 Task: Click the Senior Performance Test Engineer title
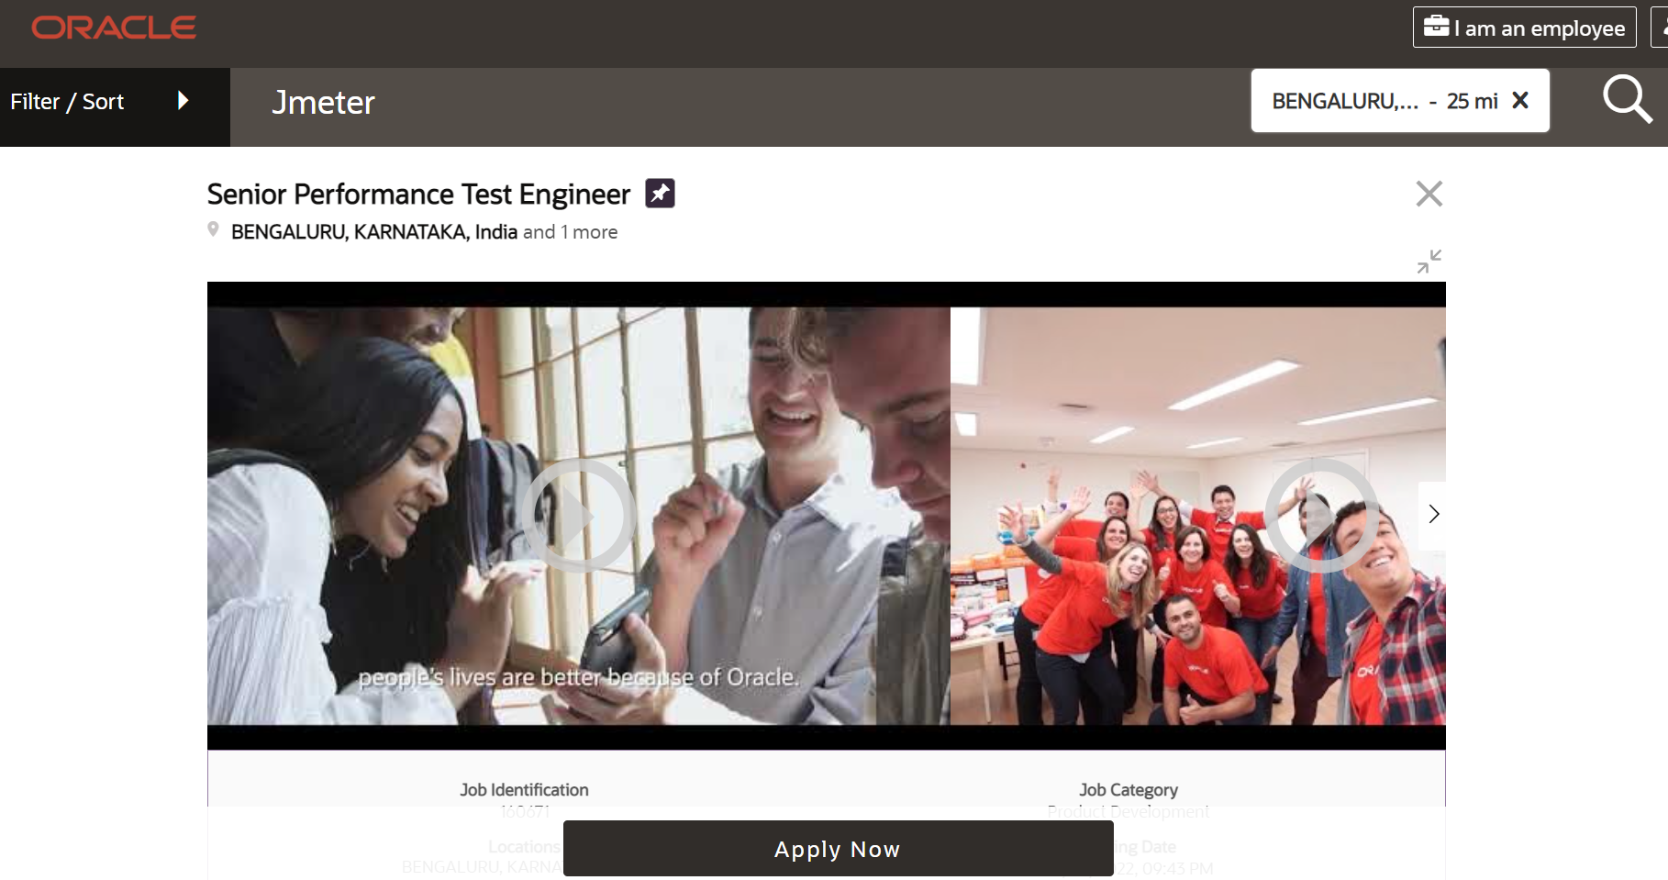pos(418,195)
